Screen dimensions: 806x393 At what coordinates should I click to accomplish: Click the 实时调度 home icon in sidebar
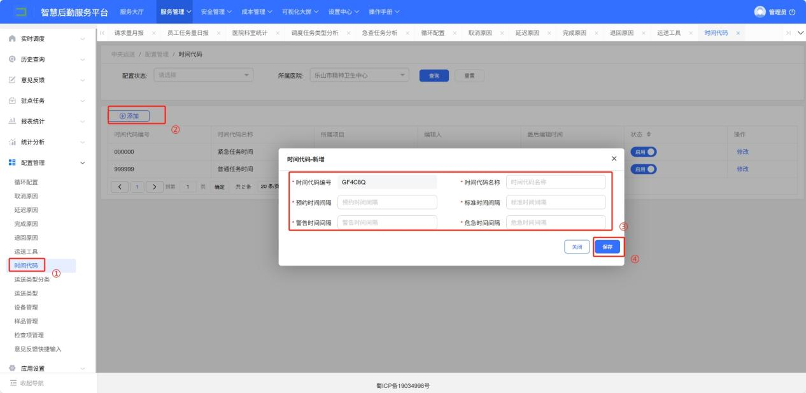coord(11,39)
